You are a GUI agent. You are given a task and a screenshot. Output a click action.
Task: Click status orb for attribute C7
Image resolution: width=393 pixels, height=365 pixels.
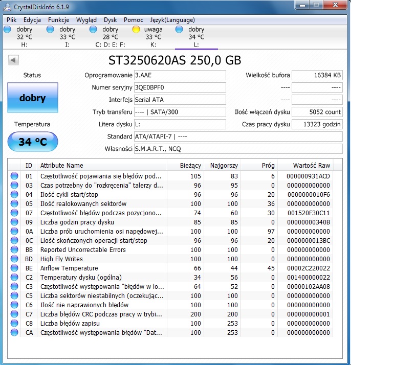point(14,314)
